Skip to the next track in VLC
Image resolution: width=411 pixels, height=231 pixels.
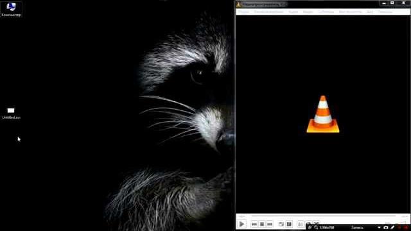point(270,224)
